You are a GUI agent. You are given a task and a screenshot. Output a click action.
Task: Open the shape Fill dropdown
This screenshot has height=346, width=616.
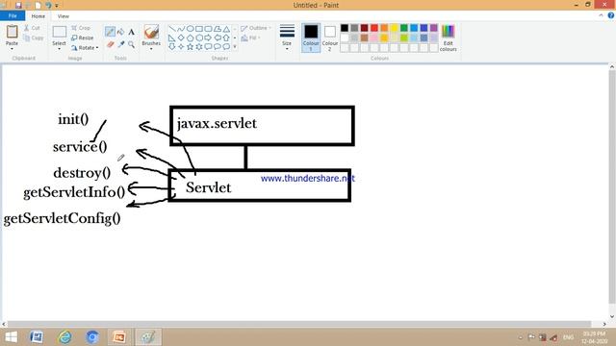(250, 38)
